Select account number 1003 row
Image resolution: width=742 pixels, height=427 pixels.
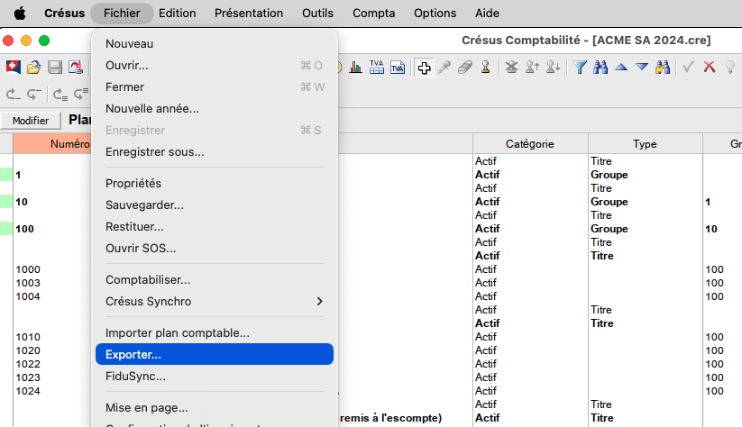pos(28,283)
